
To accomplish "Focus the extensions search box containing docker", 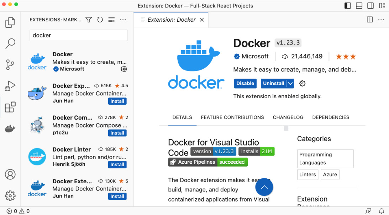I will coord(79,35).
